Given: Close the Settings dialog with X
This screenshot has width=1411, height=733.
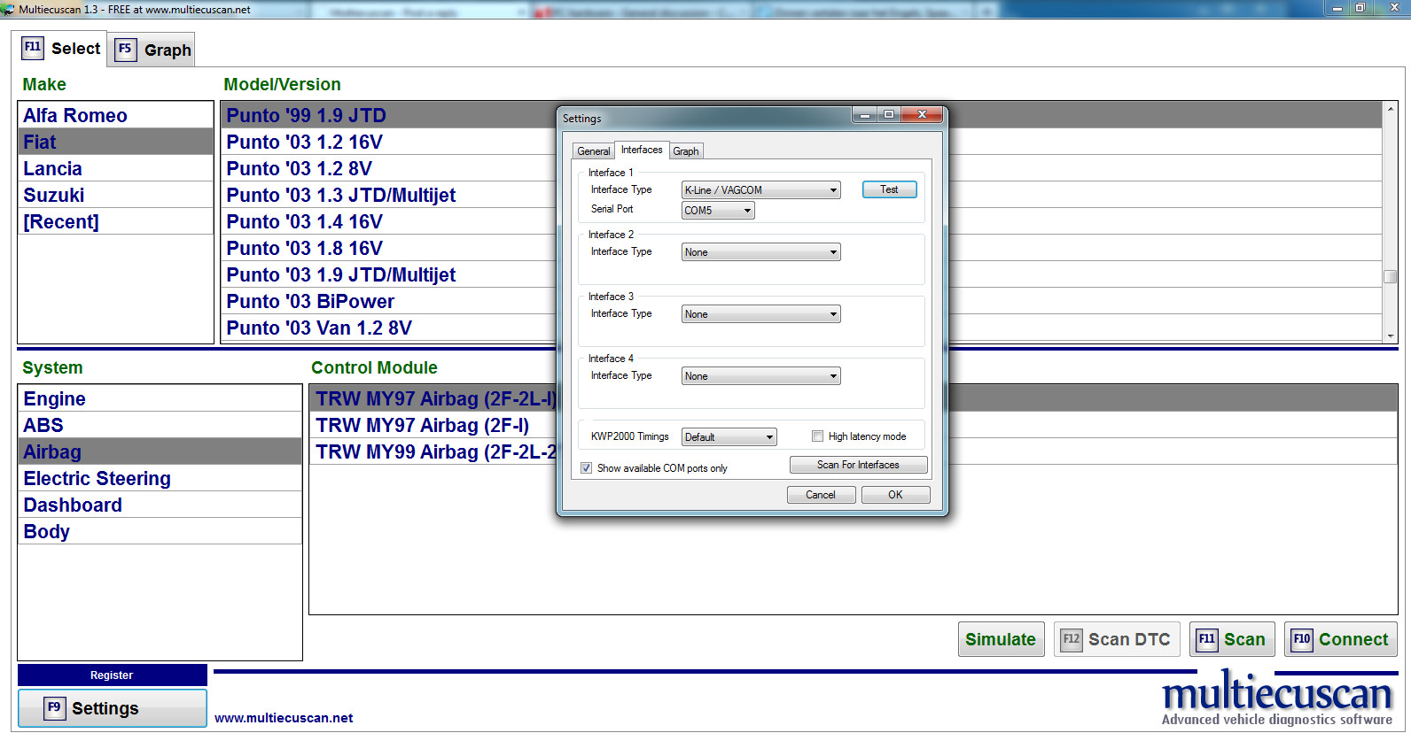Looking at the screenshot, I should (922, 115).
